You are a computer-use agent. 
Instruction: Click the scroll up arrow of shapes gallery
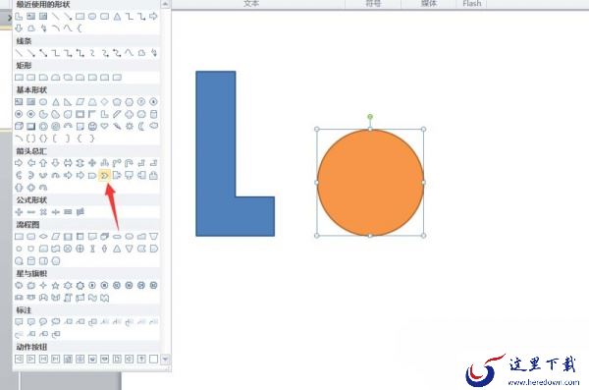165,4
